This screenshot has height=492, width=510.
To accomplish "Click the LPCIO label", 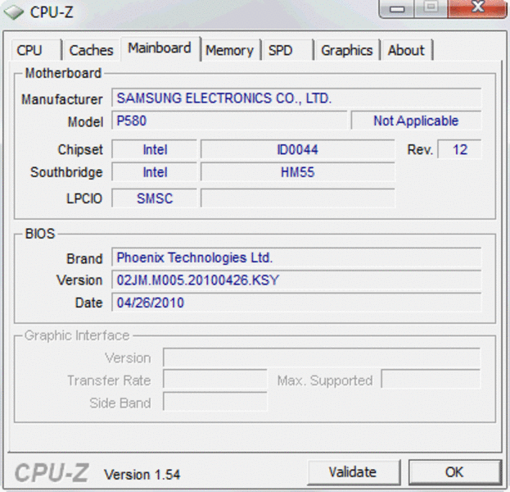I will click(84, 198).
